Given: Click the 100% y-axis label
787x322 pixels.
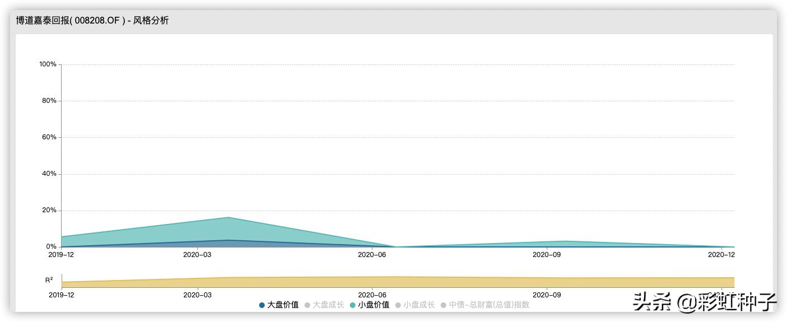Looking at the screenshot, I should (x=48, y=64).
